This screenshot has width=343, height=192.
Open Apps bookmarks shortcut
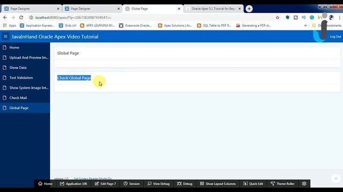tap(10, 26)
